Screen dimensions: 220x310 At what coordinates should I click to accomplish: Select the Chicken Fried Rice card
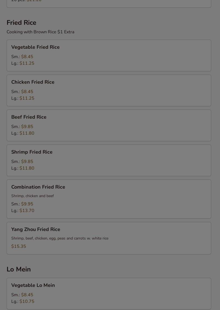[x=109, y=90]
